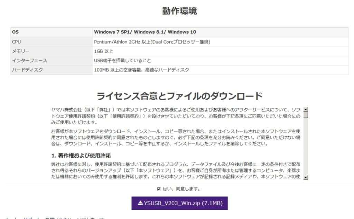
Task: Click the メモリー row label
Action: pyautogui.click(x=51, y=51)
